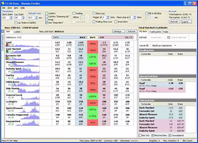The height and width of the screenshot is (143, 198).
Task: Enable Bet Info checkbox
Action: (140, 135)
